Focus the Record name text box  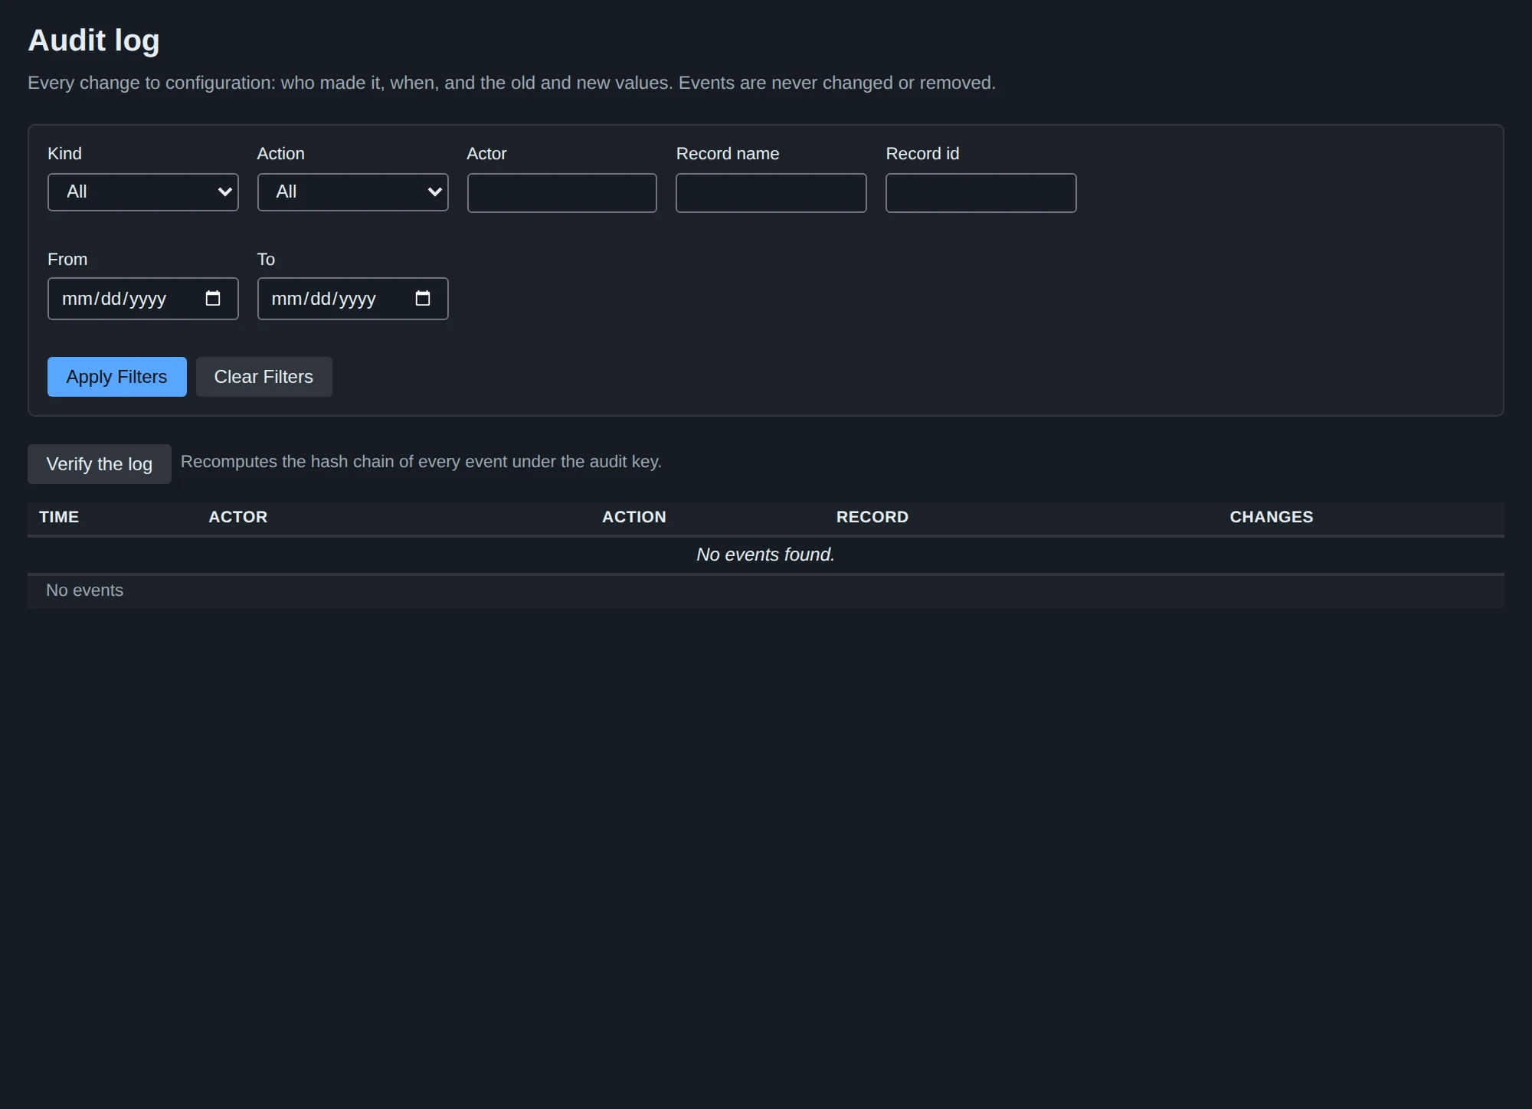tap(771, 193)
